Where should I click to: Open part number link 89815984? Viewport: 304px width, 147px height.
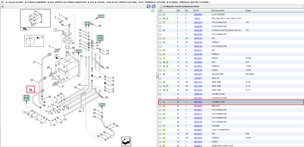(x=198, y=102)
